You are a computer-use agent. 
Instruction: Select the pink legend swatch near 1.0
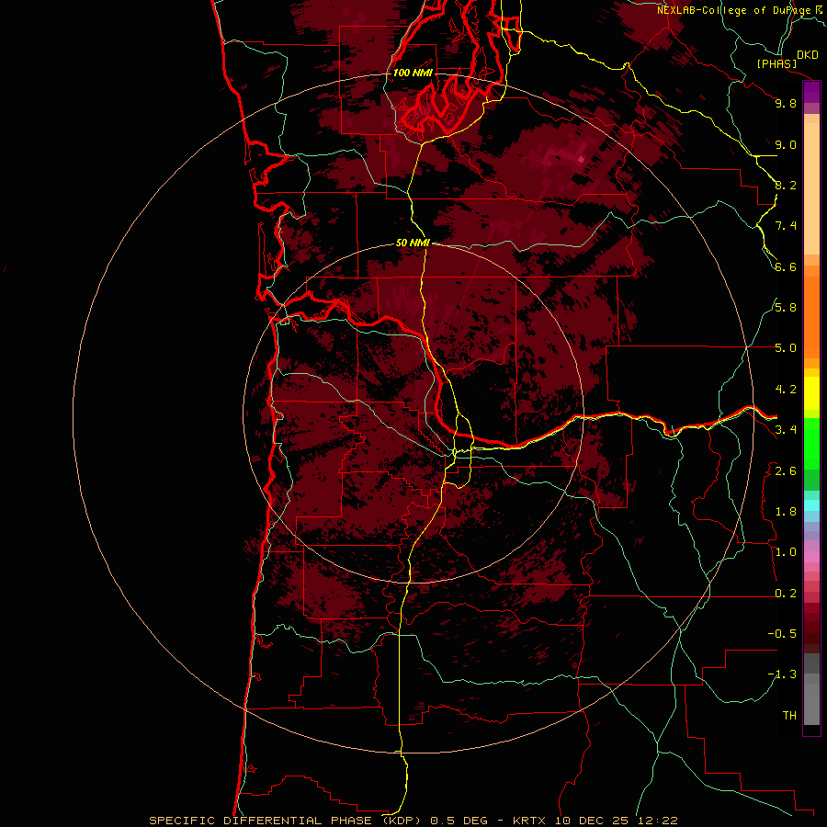811,556
